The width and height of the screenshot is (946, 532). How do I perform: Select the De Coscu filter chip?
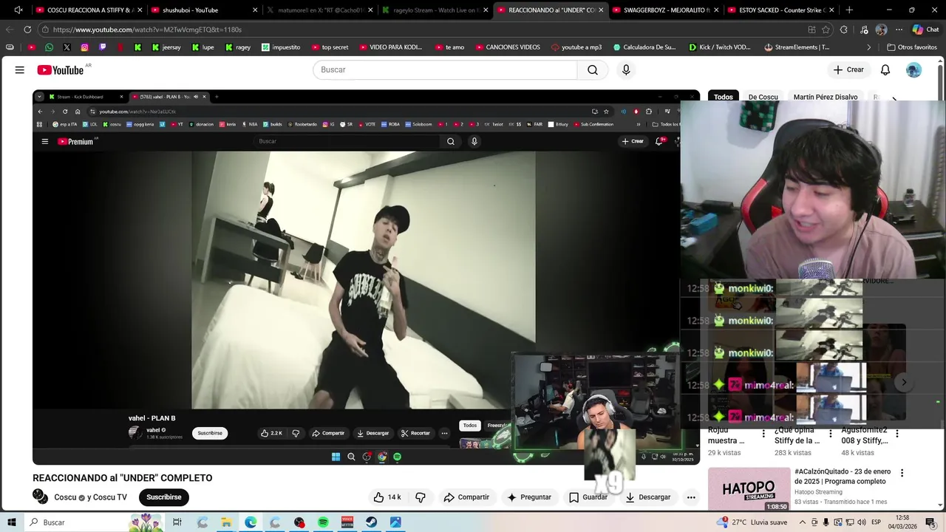763,97
